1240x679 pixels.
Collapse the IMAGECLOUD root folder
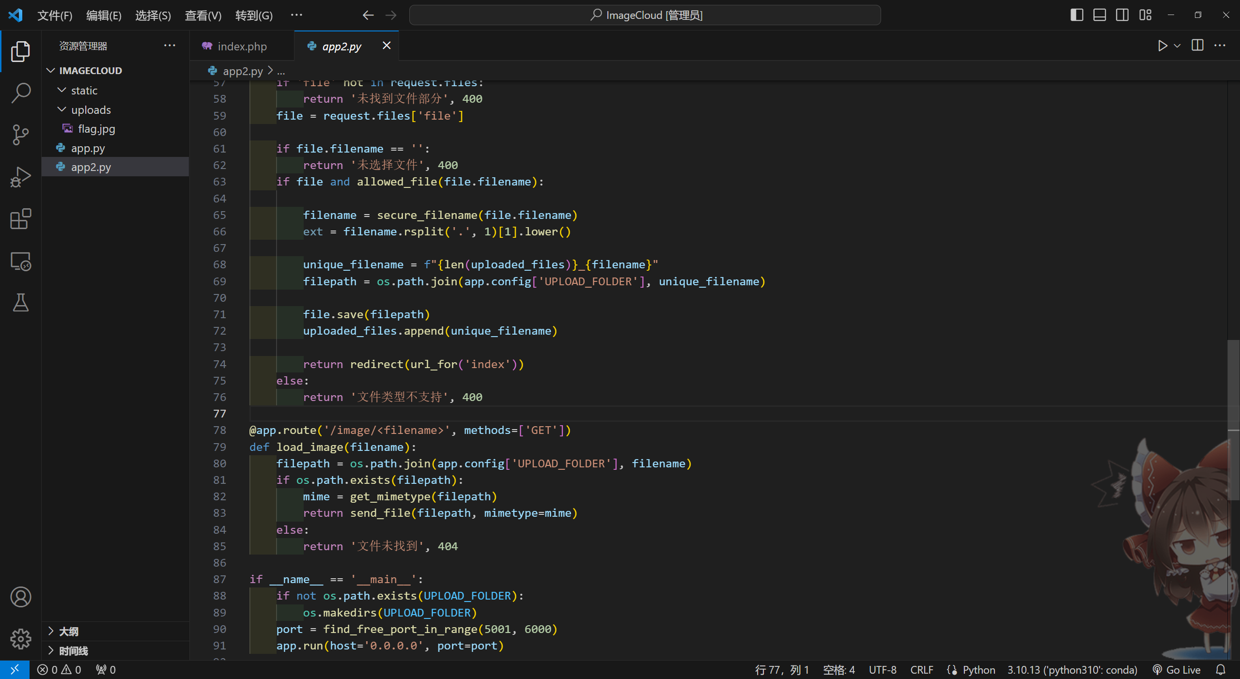51,71
